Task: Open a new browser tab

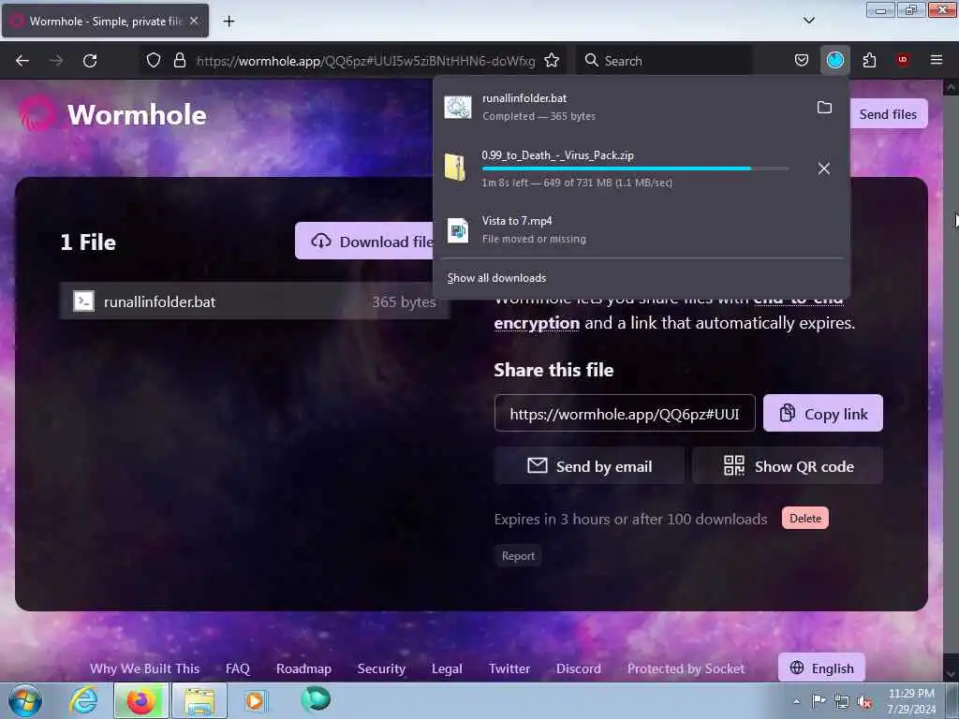Action: click(x=229, y=22)
